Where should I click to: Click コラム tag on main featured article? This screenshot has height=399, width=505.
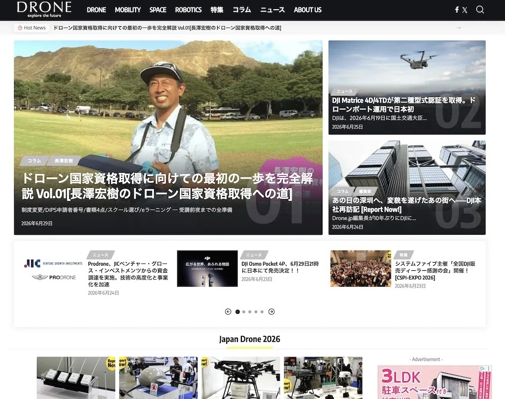click(34, 161)
